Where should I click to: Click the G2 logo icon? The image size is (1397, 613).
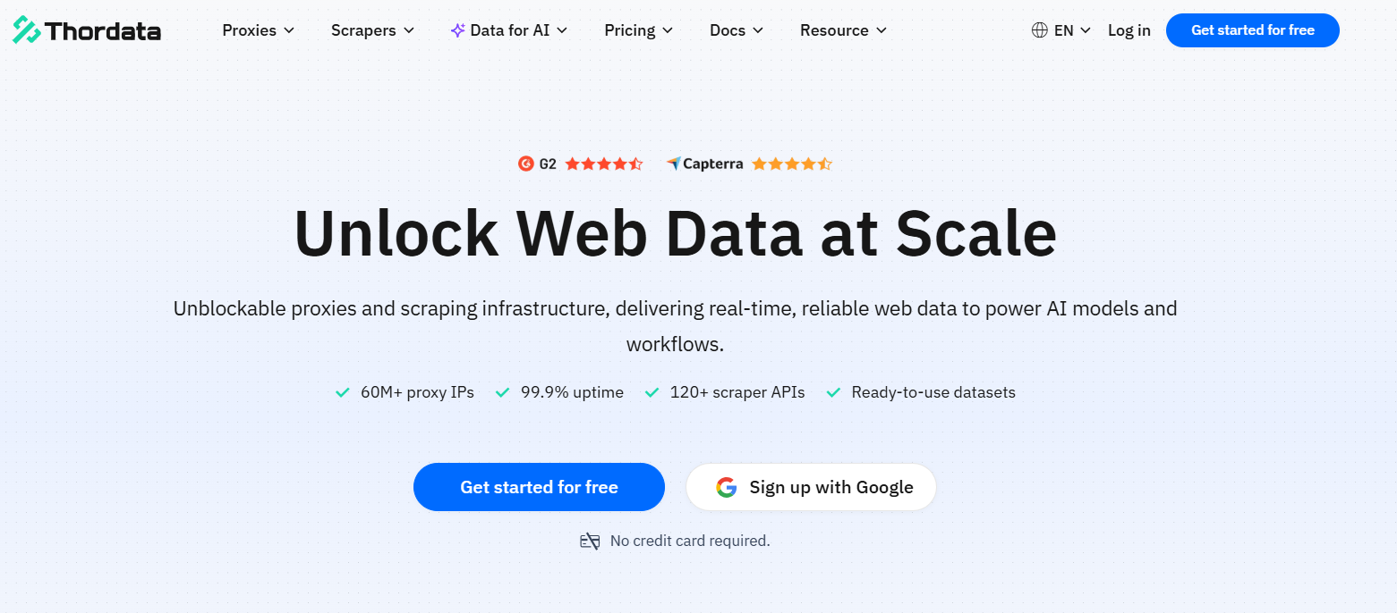pos(526,164)
